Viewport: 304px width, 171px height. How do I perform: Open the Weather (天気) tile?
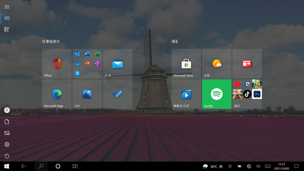tap(217, 63)
